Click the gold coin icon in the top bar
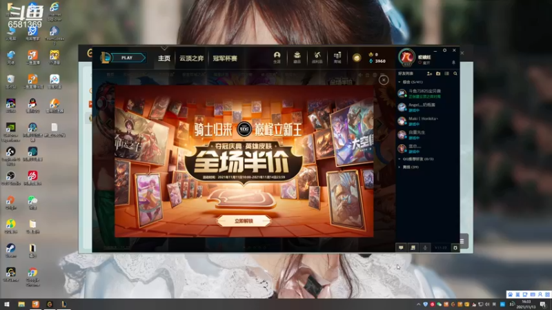Image resolution: width=552 pixels, height=310 pixels. 357,58
